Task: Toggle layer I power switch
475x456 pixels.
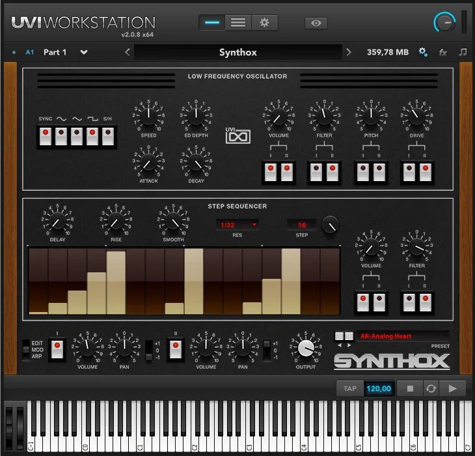Action: pos(57,349)
